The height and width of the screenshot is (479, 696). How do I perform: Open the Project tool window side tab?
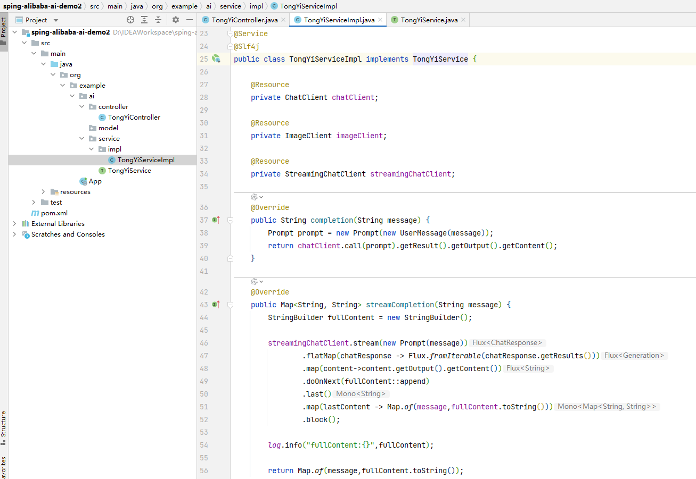4,32
